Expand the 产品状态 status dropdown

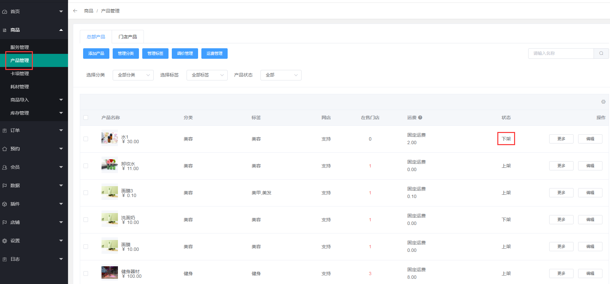point(281,75)
